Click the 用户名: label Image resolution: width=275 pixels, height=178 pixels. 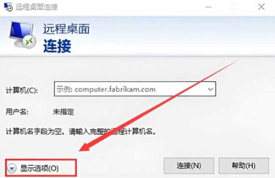(17, 112)
